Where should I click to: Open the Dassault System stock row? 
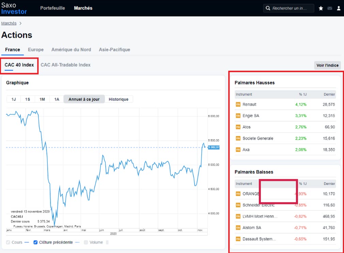click(x=285, y=239)
